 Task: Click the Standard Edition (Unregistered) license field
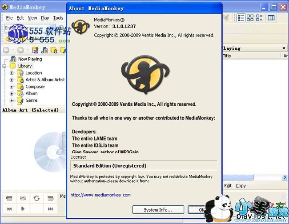pos(144,166)
